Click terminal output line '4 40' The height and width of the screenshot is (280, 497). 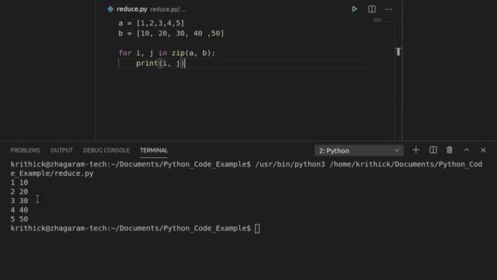pos(19,210)
